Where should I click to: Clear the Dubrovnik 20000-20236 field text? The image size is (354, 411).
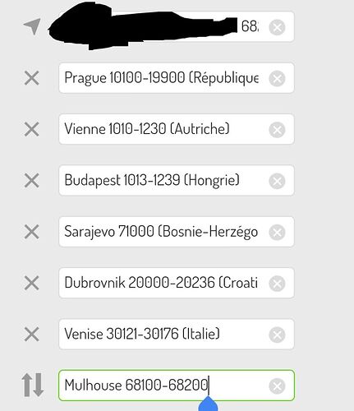coord(277,284)
